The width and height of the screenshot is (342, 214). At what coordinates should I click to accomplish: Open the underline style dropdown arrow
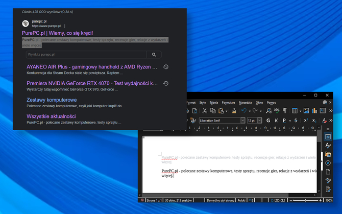pos(290,121)
